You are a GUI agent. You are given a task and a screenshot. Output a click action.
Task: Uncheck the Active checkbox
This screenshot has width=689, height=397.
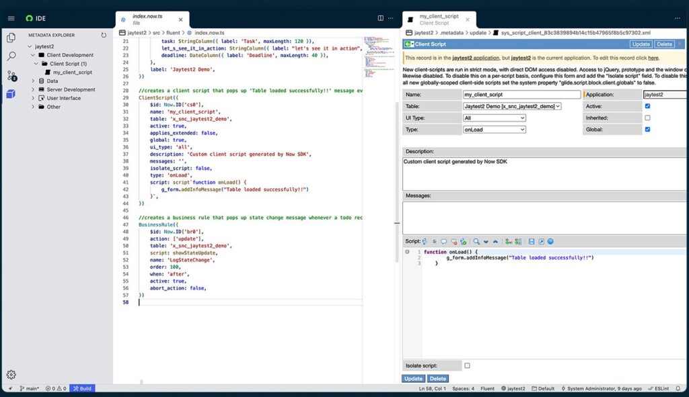coord(647,106)
